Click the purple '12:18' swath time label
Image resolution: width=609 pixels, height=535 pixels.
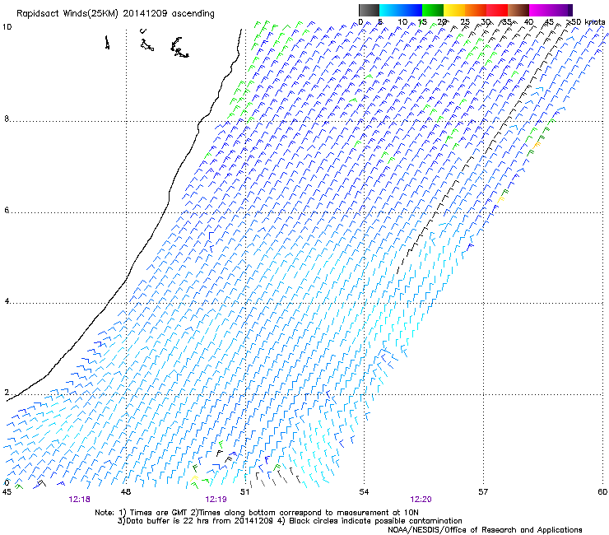click(80, 500)
